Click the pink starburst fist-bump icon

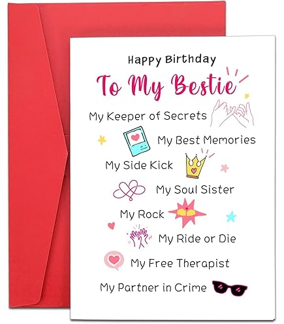click(x=187, y=213)
